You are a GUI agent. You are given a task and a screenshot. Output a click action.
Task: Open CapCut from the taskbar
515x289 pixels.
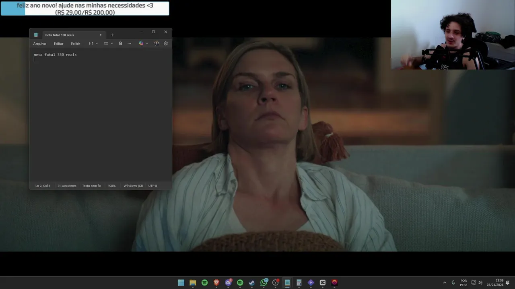point(322,283)
